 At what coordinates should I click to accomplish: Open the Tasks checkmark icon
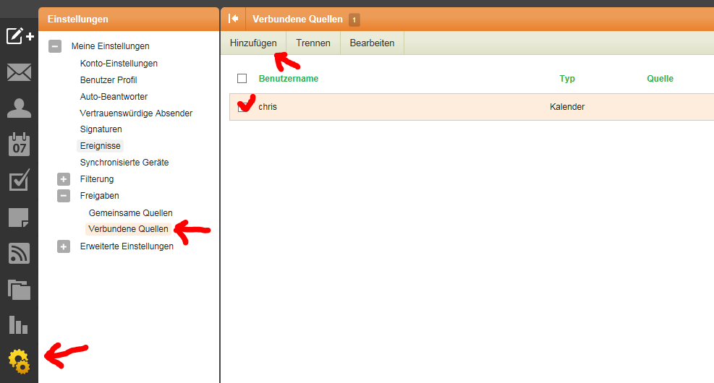click(x=19, y=180)
